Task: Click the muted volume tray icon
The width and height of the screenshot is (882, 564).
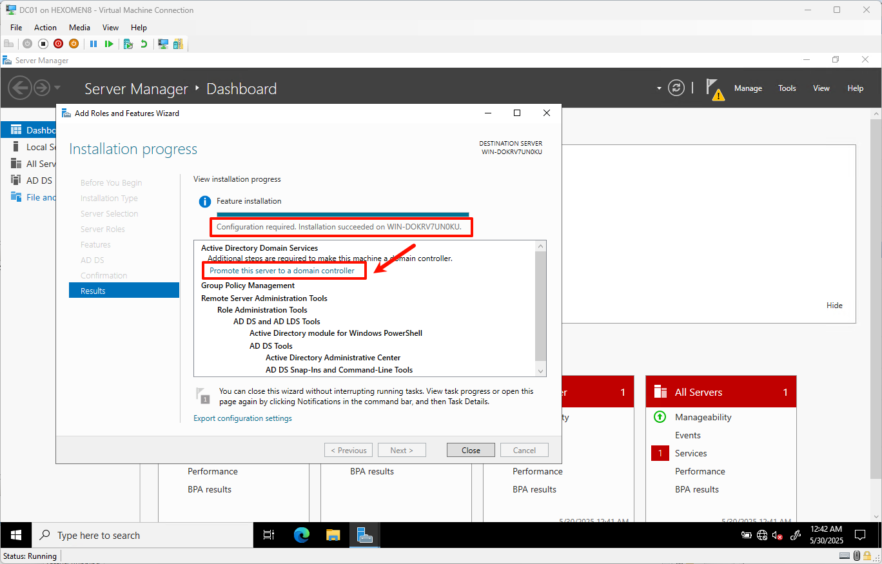Action: [x=777, y=535]
